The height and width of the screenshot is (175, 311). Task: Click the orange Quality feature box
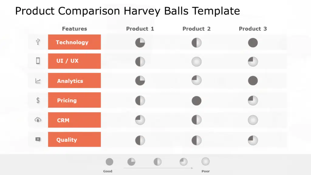74,139
